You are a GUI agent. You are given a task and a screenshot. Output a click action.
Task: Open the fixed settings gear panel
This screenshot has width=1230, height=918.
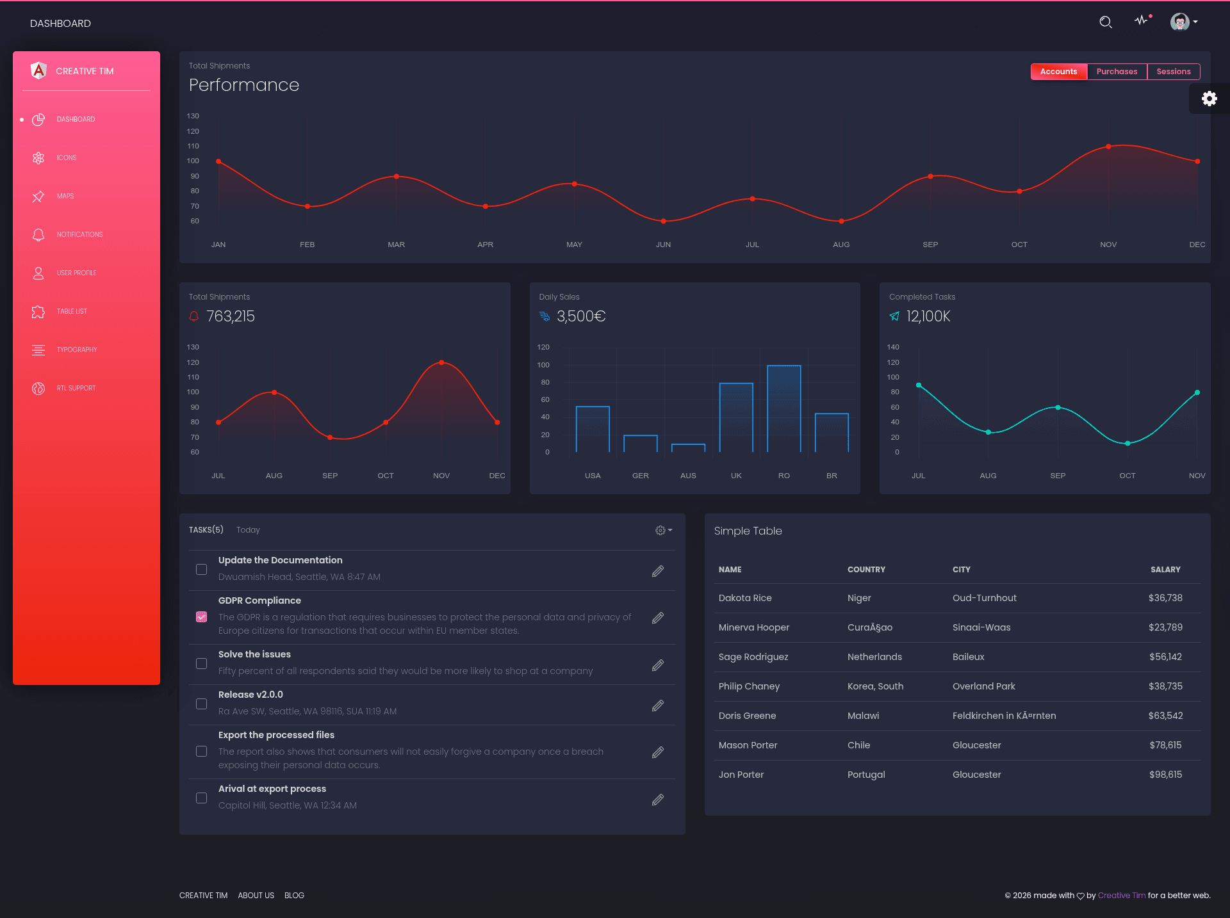point(1209,99)
